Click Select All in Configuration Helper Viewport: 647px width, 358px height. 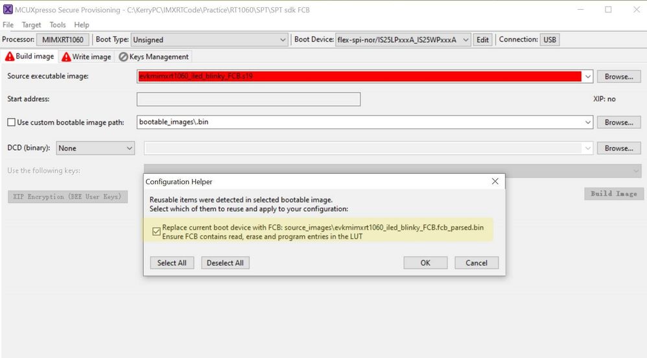coord(172,263)
